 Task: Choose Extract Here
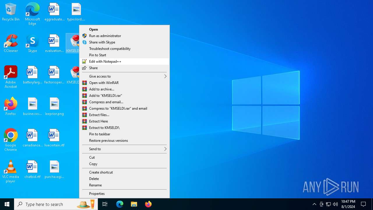(x=124, y=121)
